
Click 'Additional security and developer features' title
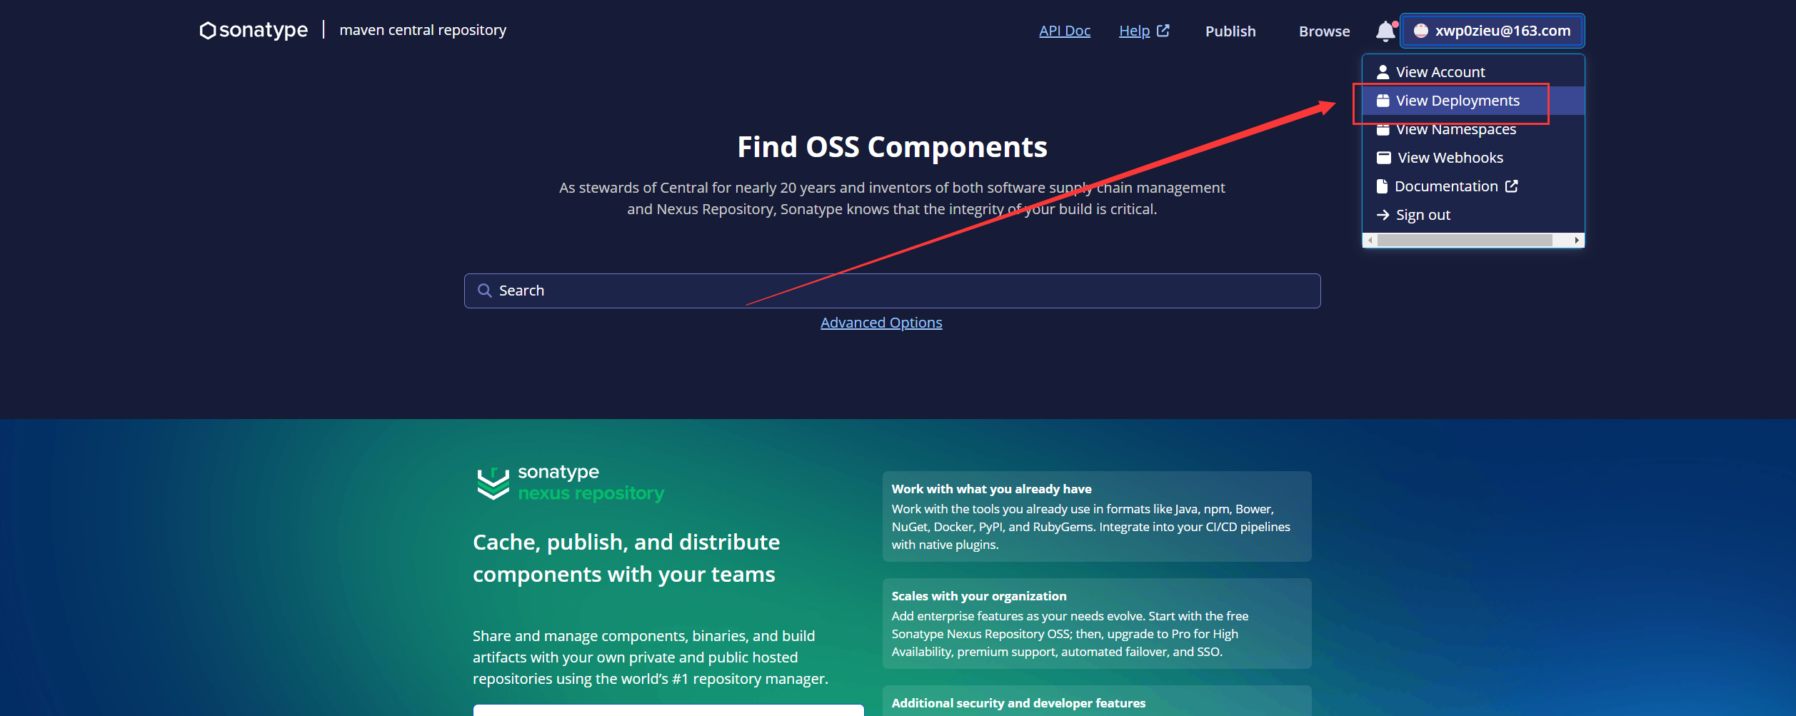coord(1018,703)
